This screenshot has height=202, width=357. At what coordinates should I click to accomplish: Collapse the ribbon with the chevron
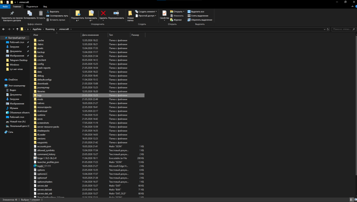(x=352, y=7)
